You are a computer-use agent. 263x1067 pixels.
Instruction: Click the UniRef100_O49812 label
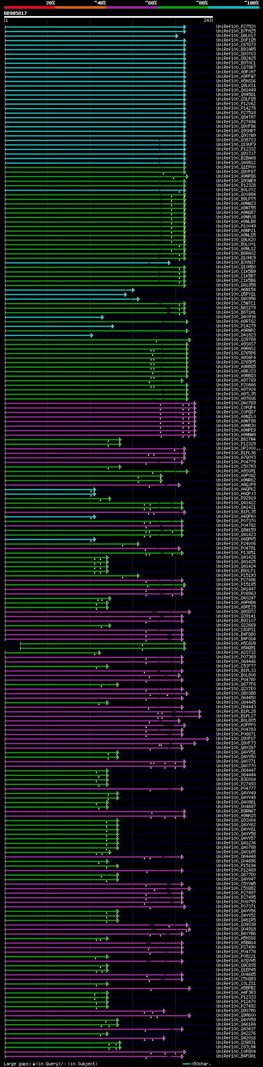[x=236, y=163]
